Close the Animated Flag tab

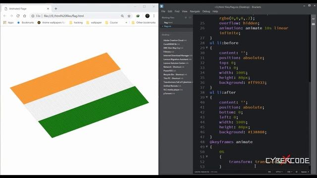pyautogui.click(x=48, y=9)
